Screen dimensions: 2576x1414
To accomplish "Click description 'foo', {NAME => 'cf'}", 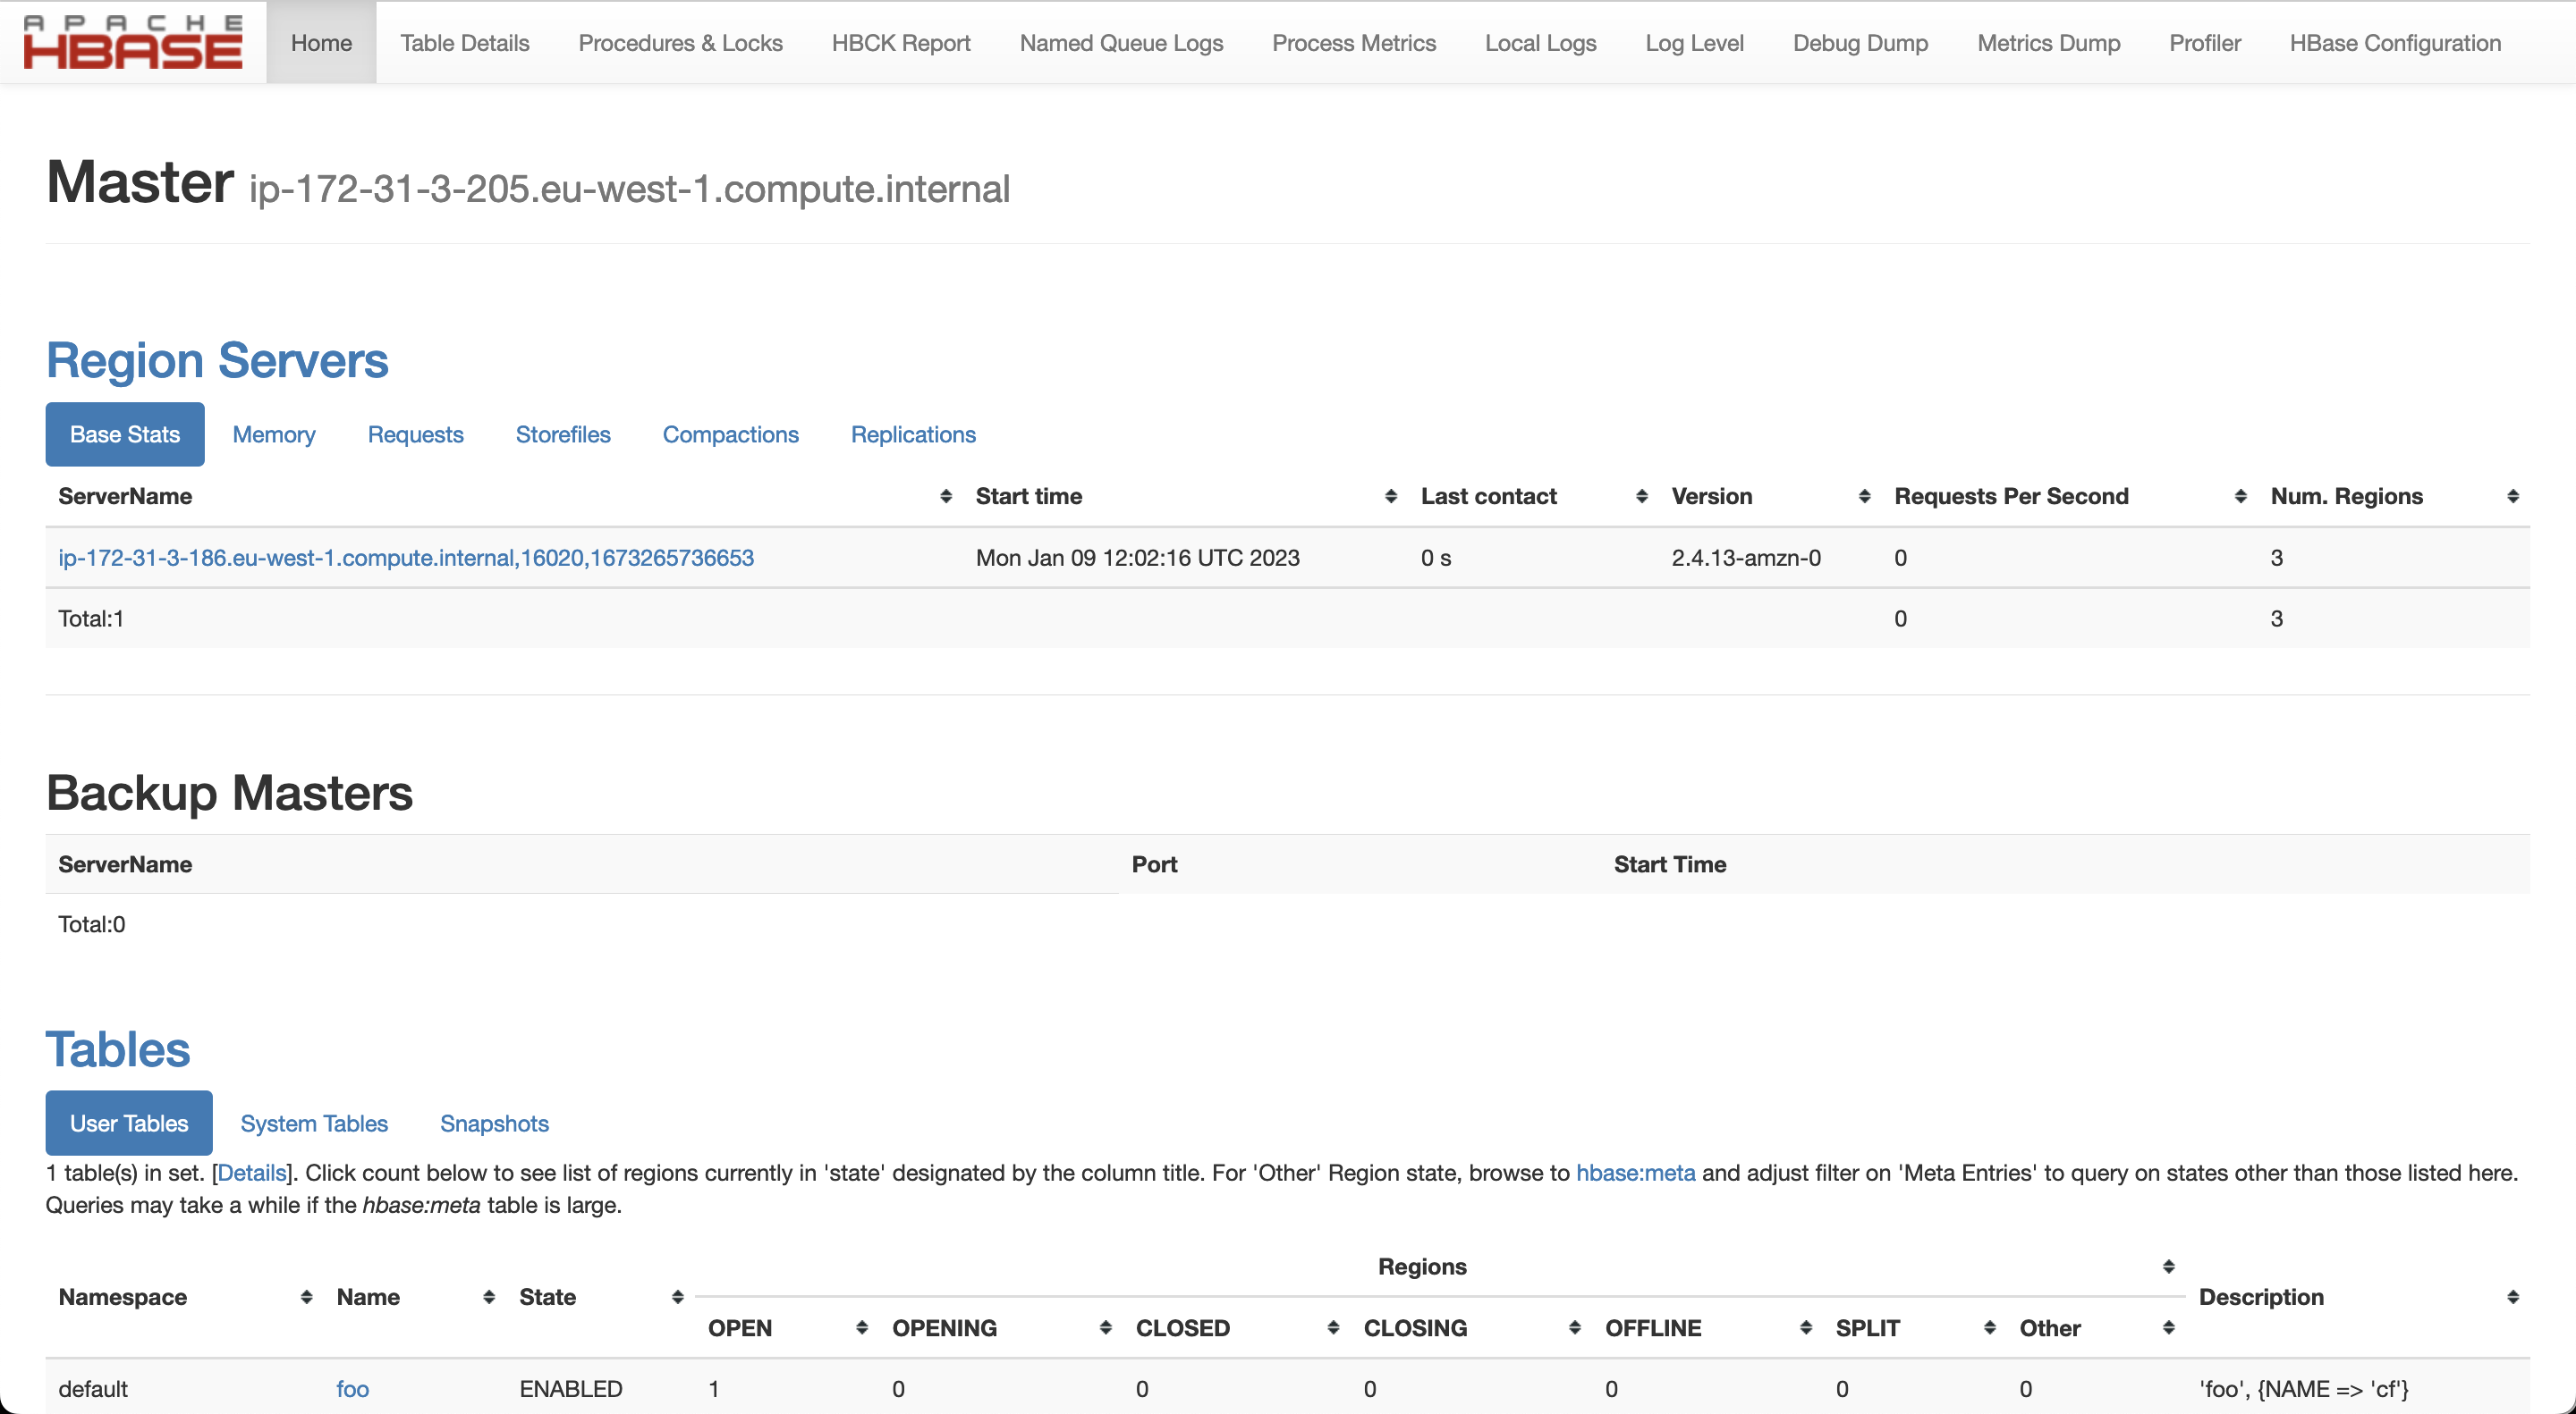I will click(x=2304, y=1389).
